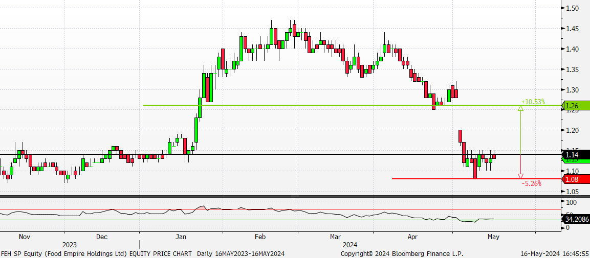The image size is (590, 258).
Task: Click the 1.50 price axis label
Action: (572, 8)
